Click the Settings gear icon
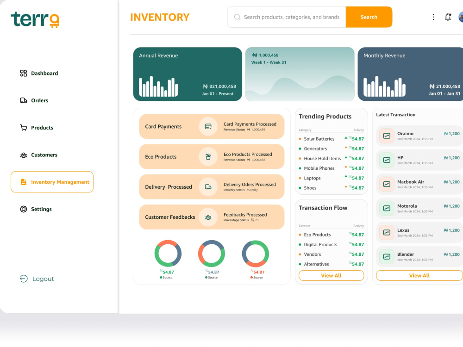Viewport: 463px width, 347px height. coord(23,209)
